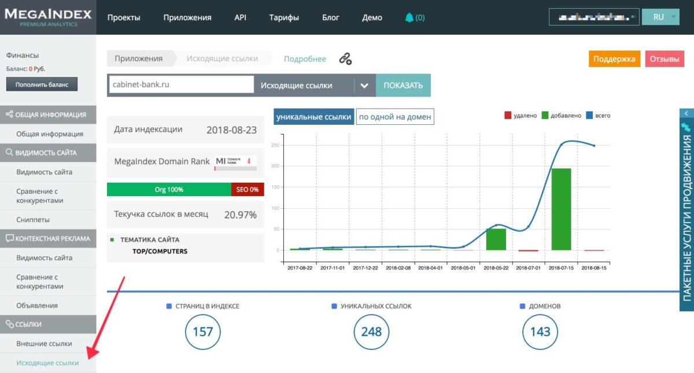Toggle the всего legend swatch
This screenshot has width=694, height=373.
589,116
